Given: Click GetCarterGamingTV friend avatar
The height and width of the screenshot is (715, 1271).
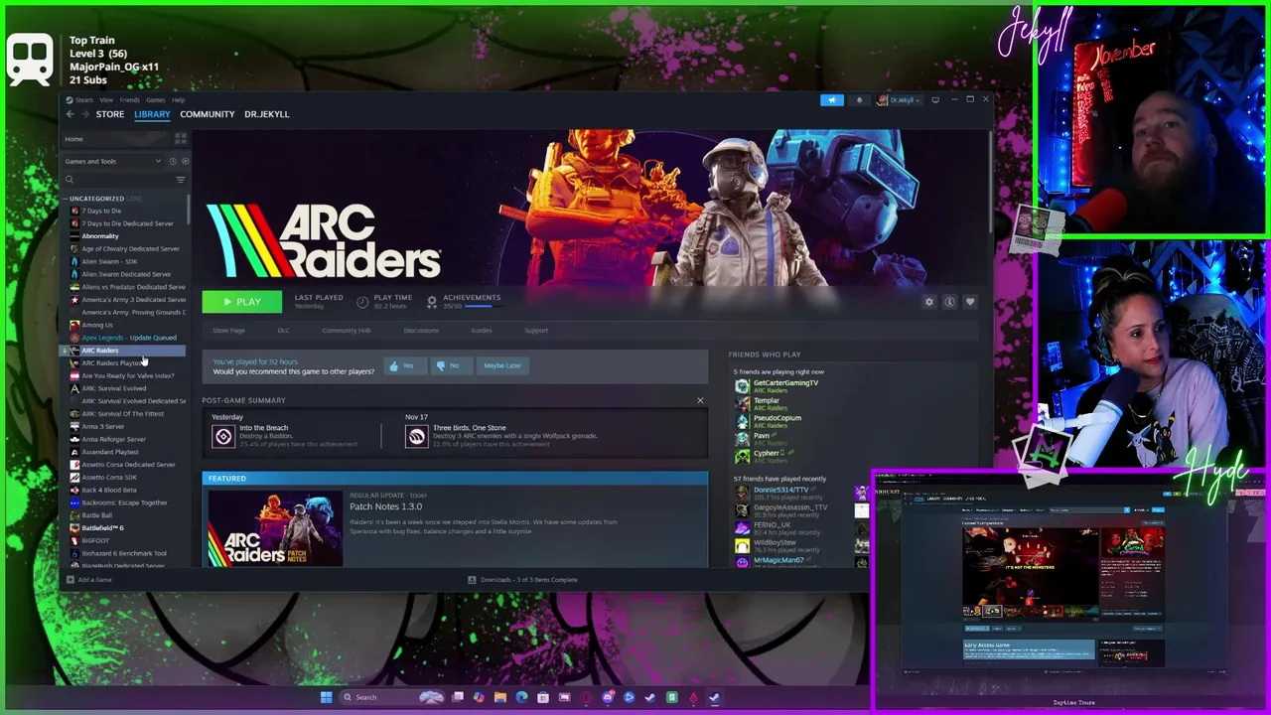Looking at the screenshot, I should point(742,386).
